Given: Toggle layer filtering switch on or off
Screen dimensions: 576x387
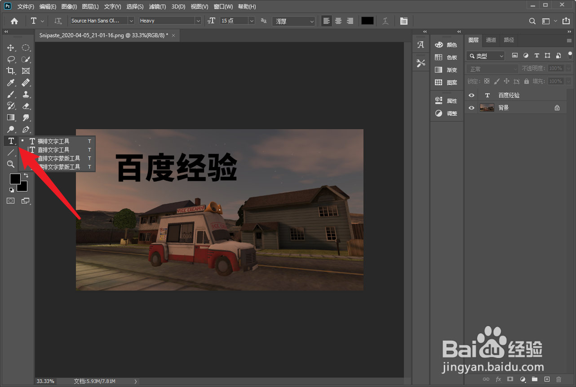Looking at the screenshot, I should [570, 55].
